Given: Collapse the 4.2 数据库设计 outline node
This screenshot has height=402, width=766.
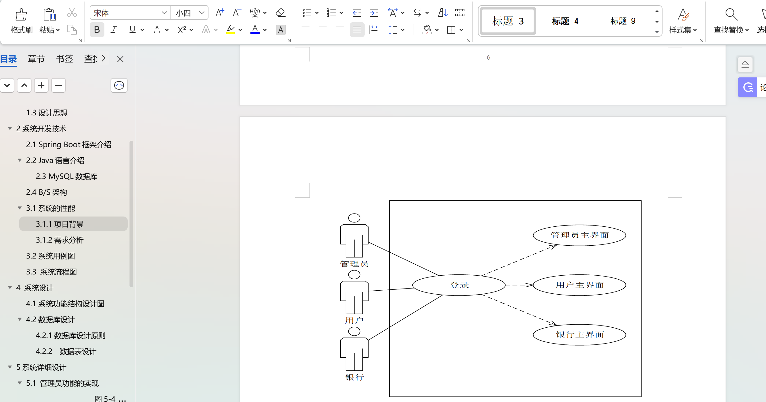Looking at the screenshot, I should point(20,319).
